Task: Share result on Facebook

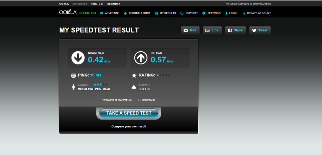Action: (236, 30)
